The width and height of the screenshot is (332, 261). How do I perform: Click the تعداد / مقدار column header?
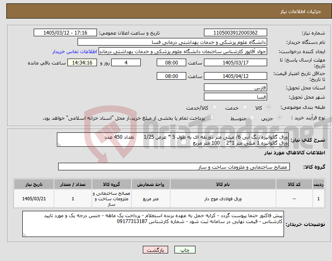73,184
